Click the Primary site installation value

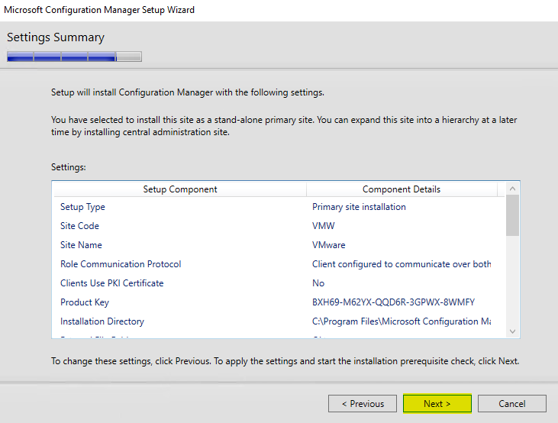359,207
